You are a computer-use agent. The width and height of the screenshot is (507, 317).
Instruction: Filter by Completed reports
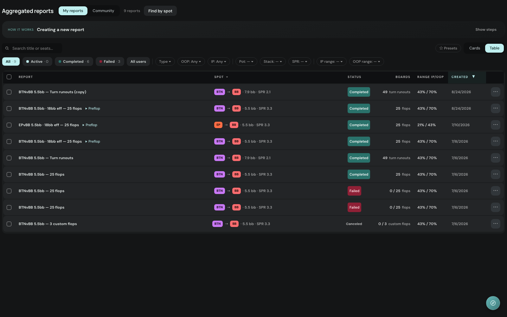[x=74, y=61]
